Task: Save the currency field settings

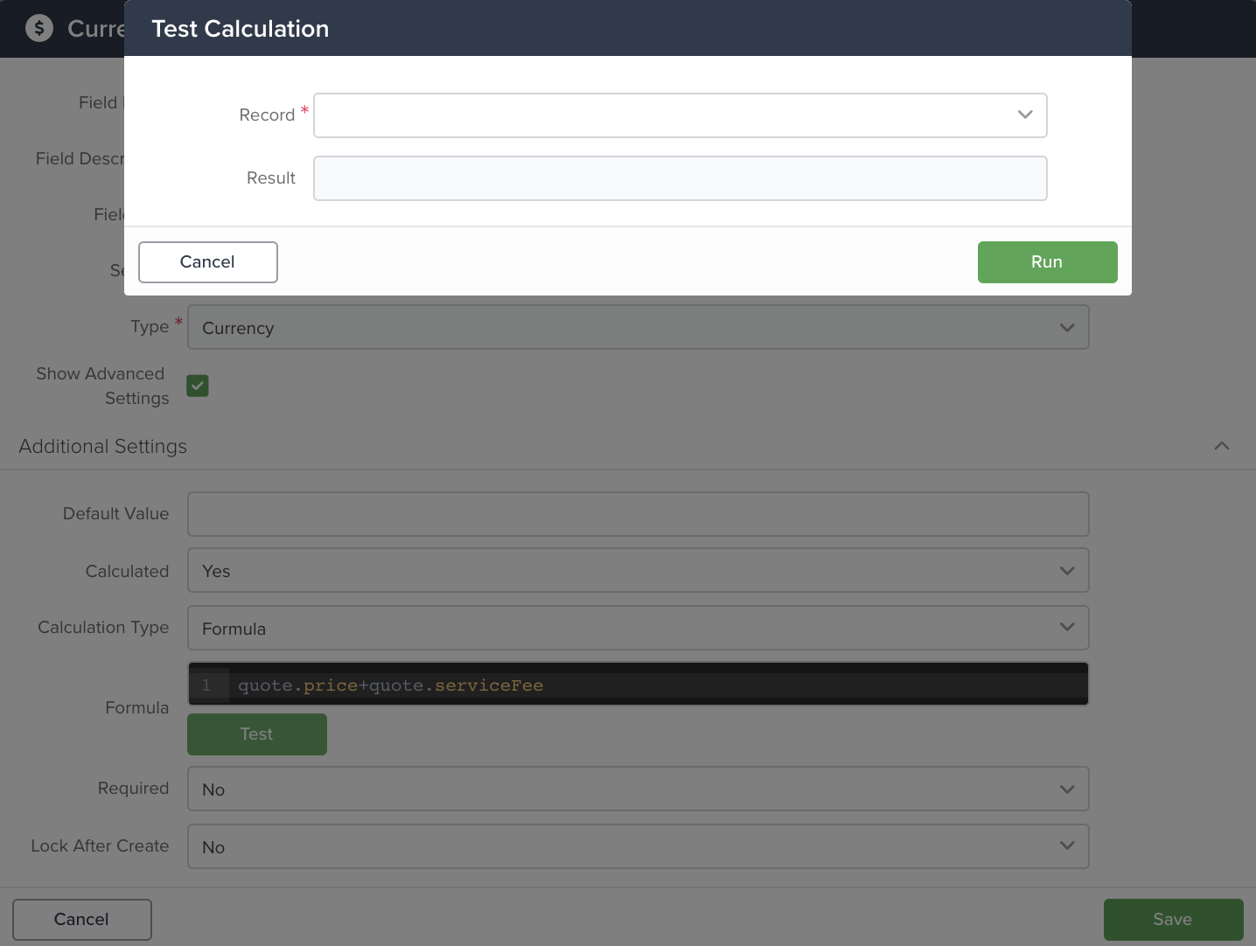Action: [1173, 920]
